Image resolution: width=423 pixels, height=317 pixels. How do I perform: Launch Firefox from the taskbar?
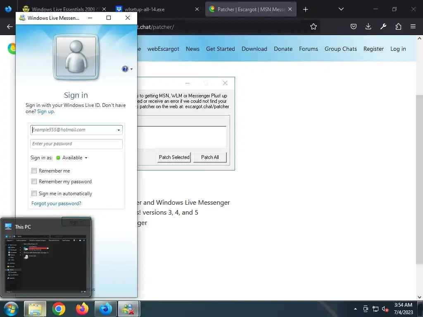pos(82,309)
